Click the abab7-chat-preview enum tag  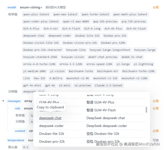(103, 57)
